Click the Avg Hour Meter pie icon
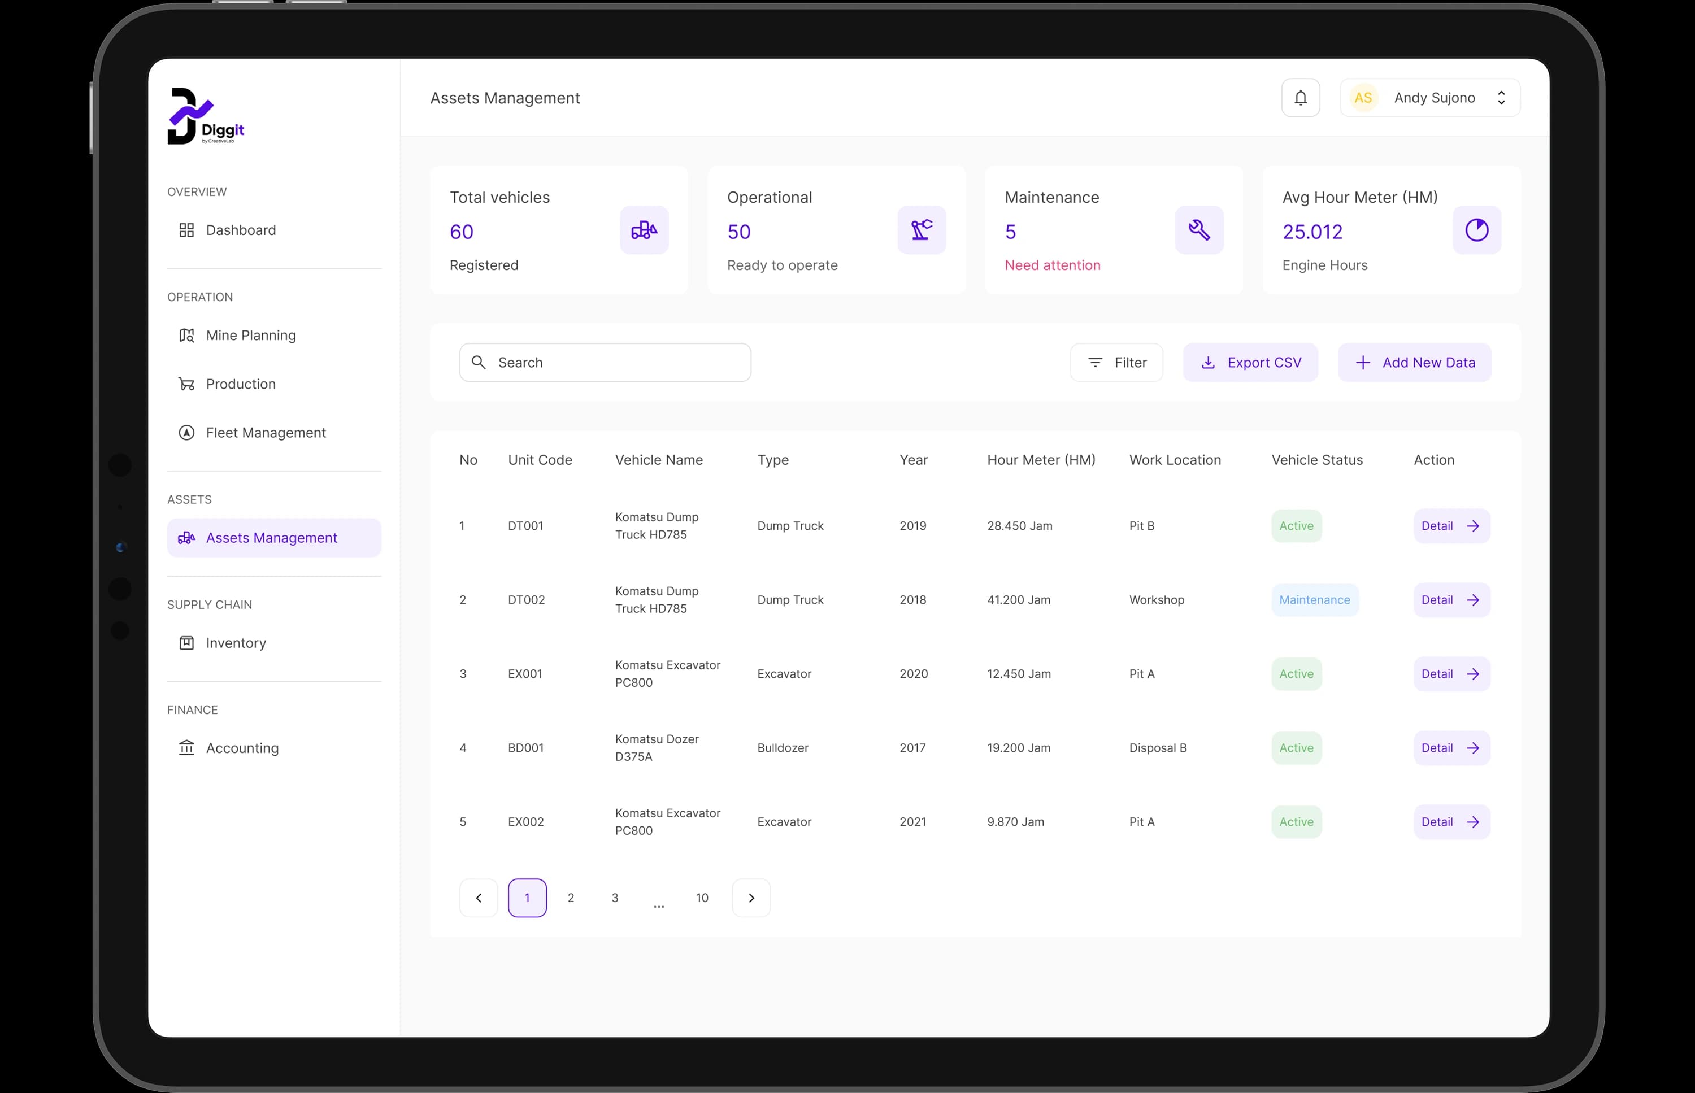 point(1476,230)
